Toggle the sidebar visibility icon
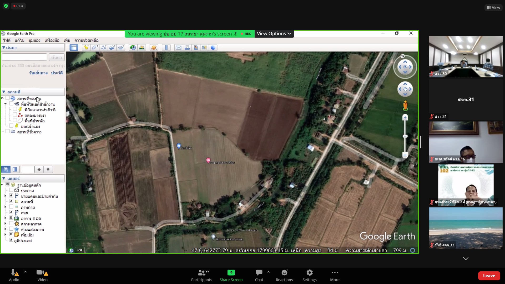Image resolution: width=505 pixels, height=284 pixels. tap(74, 48)
